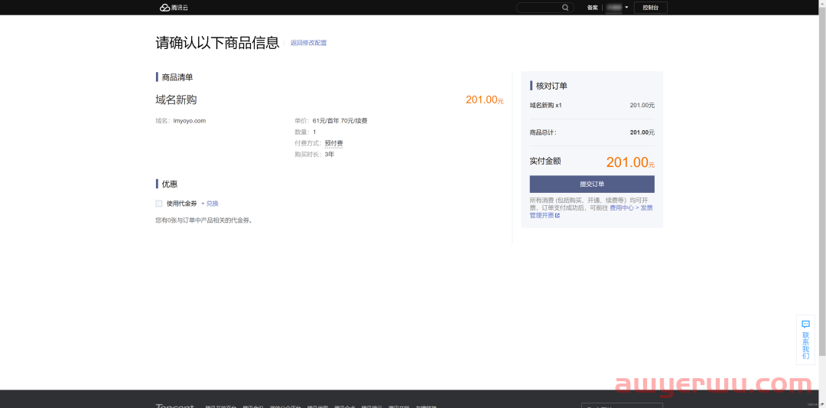Image resolution: width=826 pixels, height=408 pixels.
Task: Click the 购买时长 3年 value
Action: click(329, 155)
